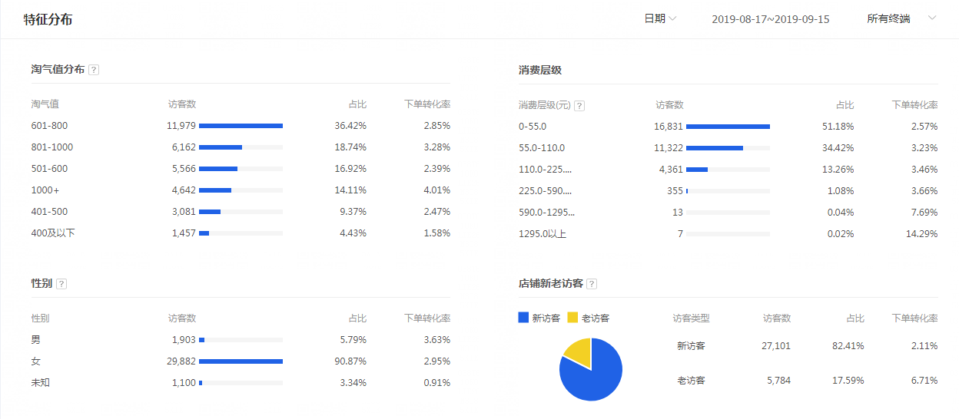
Task: Click the 淘气值分布 section heading
Action: coord(58,70)
